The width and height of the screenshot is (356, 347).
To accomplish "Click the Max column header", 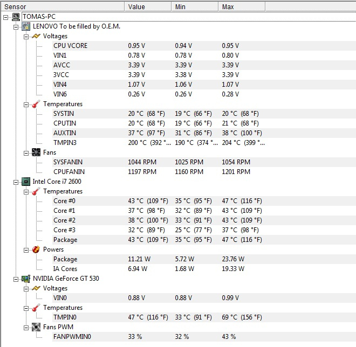I will point(242,6).
